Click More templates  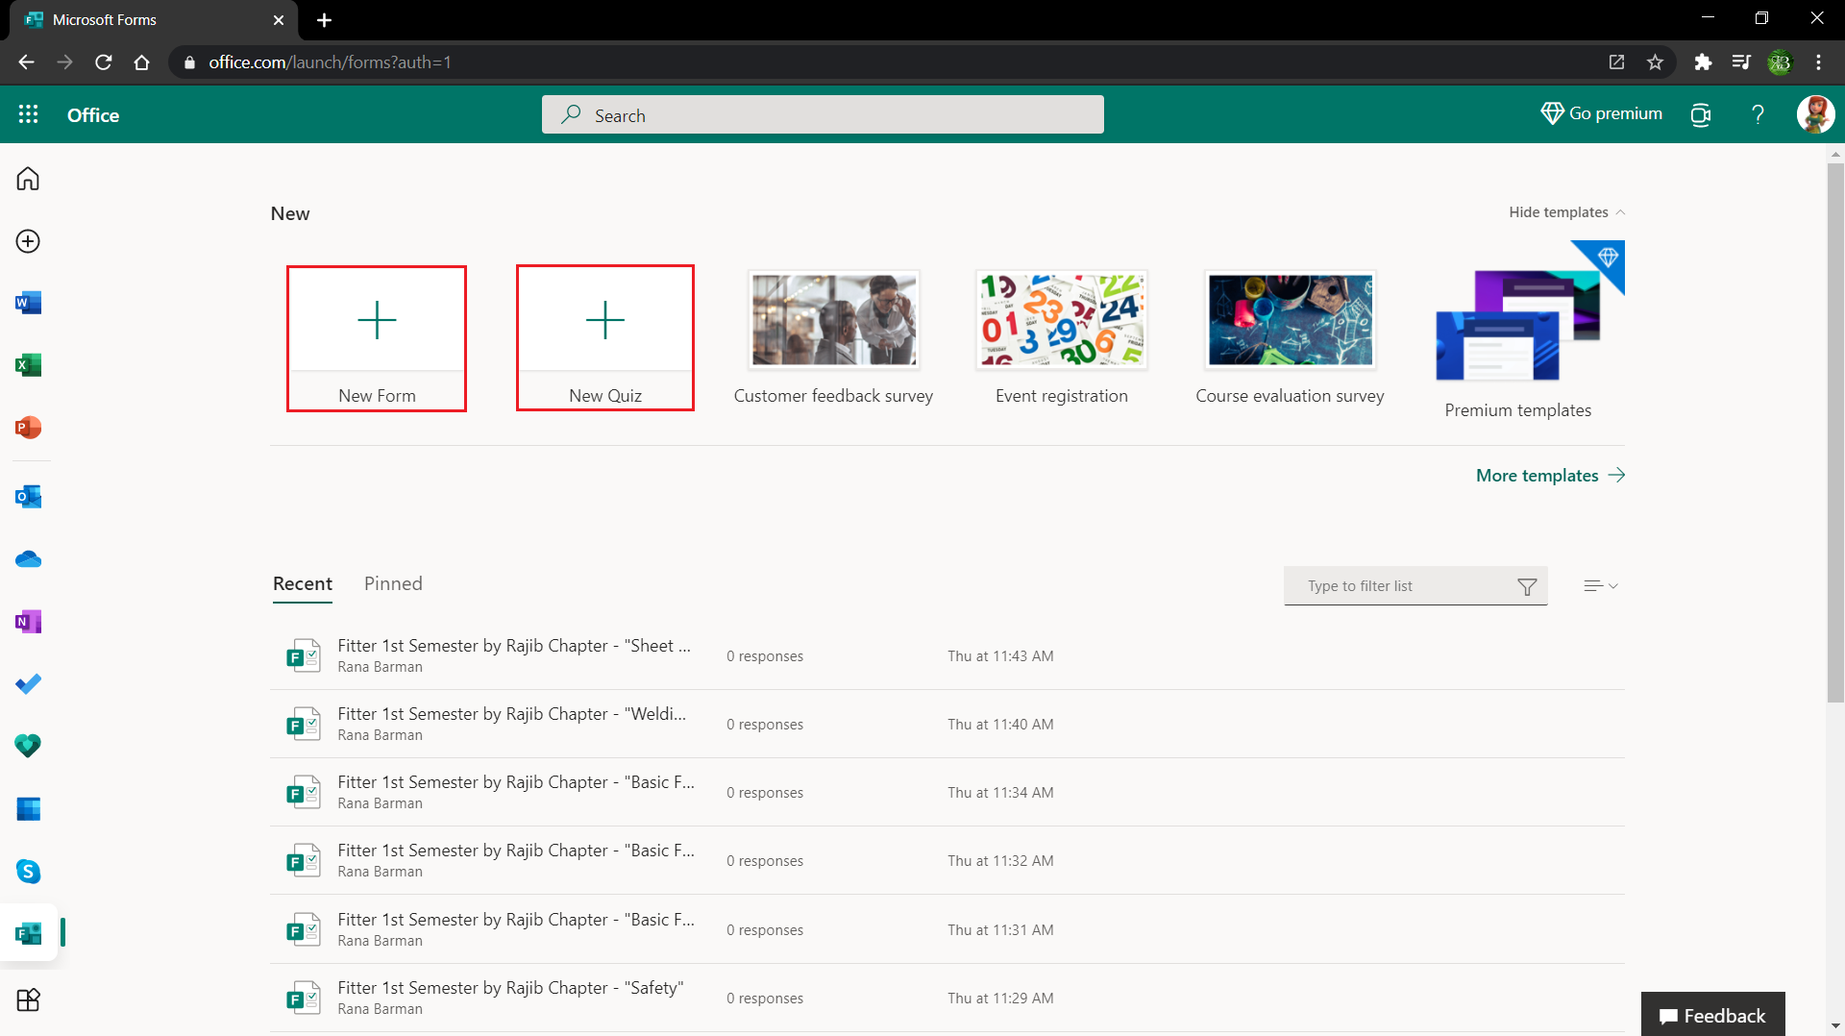(1537, 475)
